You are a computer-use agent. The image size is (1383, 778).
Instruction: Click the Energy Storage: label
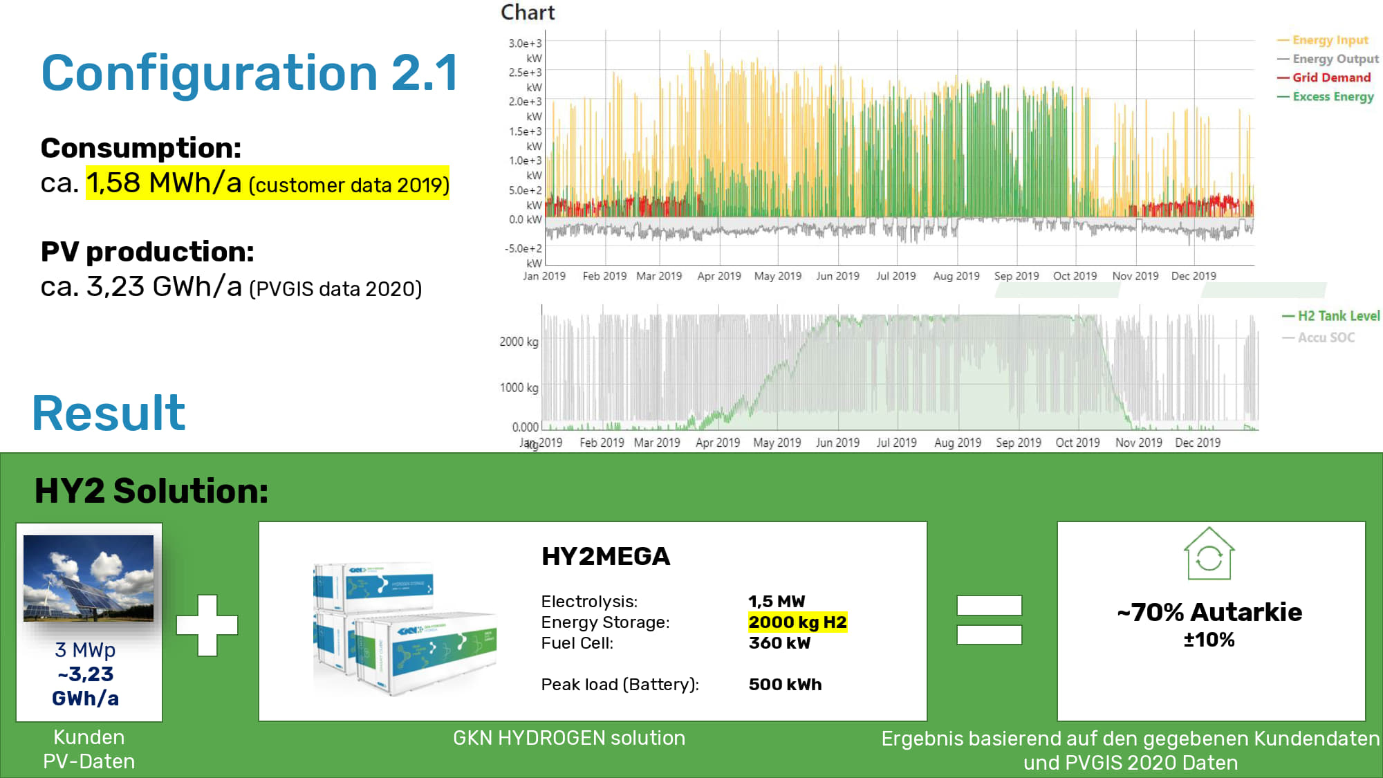point(605,622)
